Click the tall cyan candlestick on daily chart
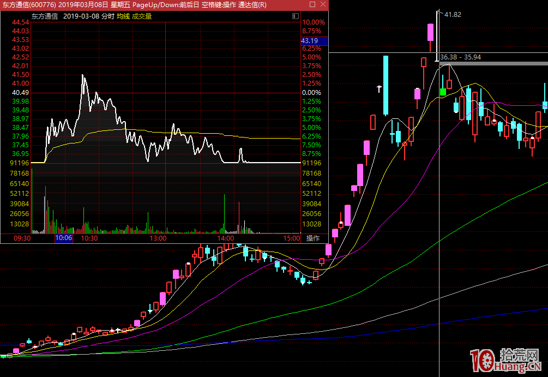This screenshot has height=377, width=548. pos(386,85)
